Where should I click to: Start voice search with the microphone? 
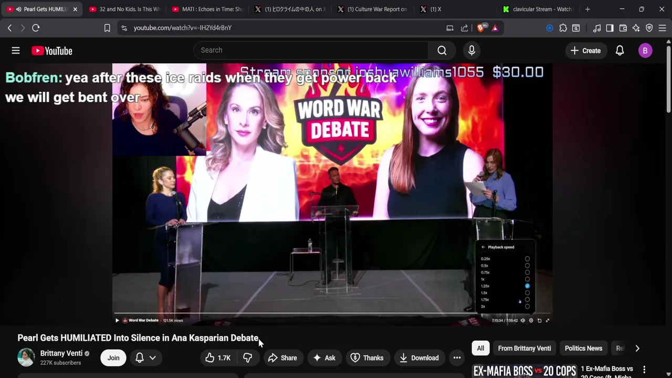coord(471,50)
